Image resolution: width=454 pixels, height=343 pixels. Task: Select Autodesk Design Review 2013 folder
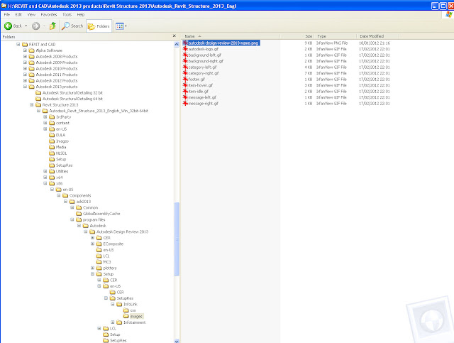[122, 232]
